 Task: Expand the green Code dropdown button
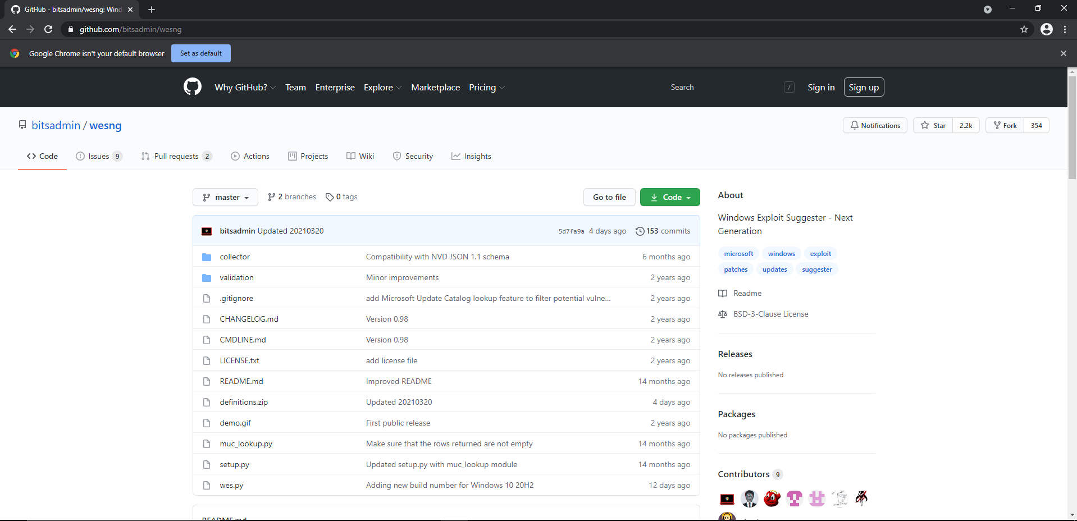click(670, 197)
